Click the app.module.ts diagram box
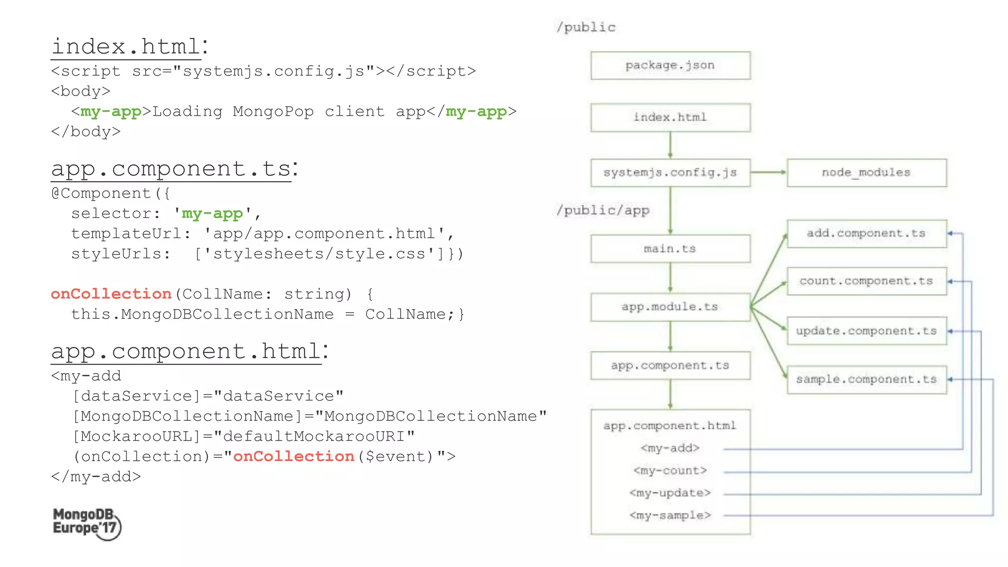This screenshot has height=567, width=1008. [x=670, y=307]
